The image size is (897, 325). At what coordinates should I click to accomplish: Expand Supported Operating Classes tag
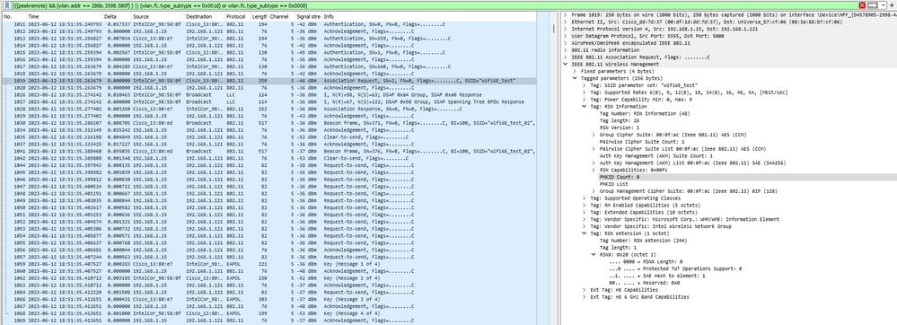coord(585,198)
